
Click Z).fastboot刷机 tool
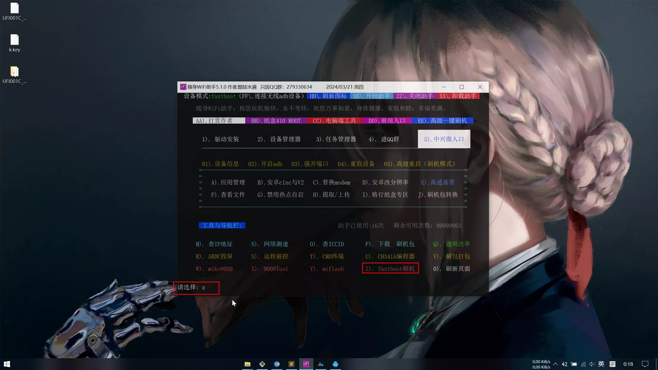[x=390, y=269]
